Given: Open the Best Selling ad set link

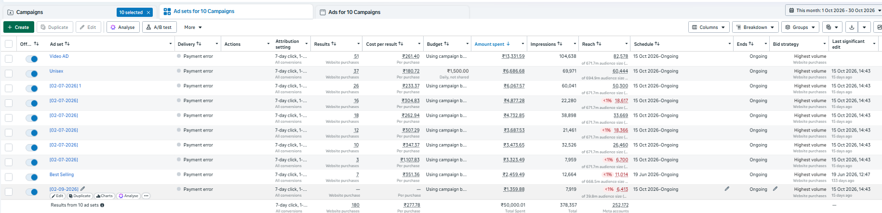Looking at the screenshot, I should 62,174.
